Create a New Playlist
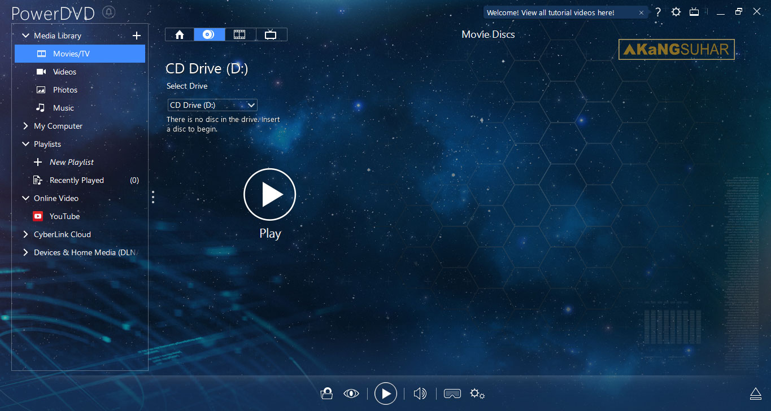The height and width of the screenshot is (411, 771). coord(80,162)
